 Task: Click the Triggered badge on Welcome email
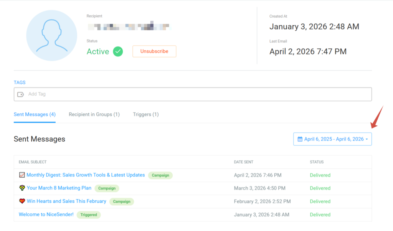[x=89, y=215]
